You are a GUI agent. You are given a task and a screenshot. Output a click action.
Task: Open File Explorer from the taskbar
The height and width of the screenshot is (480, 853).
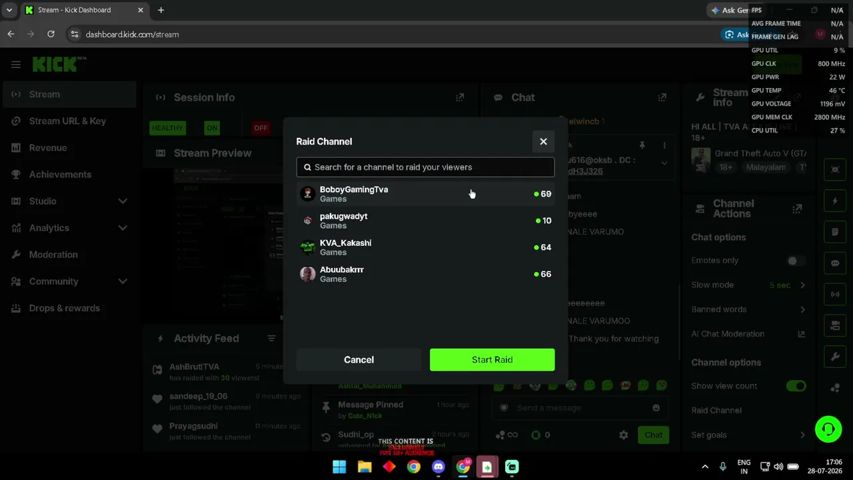pyautogui.click(x=364, y=467)
